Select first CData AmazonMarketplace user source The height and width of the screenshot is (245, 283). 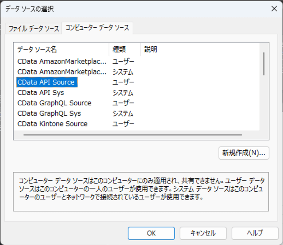62,61
